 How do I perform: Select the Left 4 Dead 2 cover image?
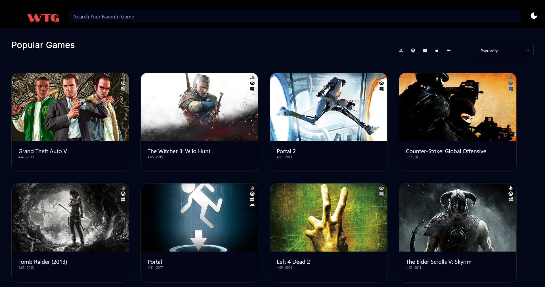tap(328, 218)
